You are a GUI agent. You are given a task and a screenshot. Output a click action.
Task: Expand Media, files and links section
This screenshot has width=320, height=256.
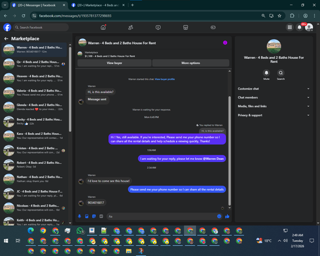[x=274, y=106]
